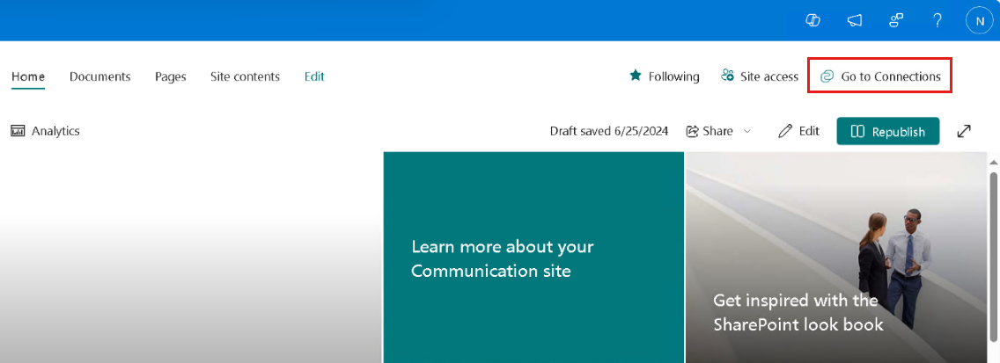Open the Documents tab
This screenshot has height=363, width=1000.
coord(99,76)
